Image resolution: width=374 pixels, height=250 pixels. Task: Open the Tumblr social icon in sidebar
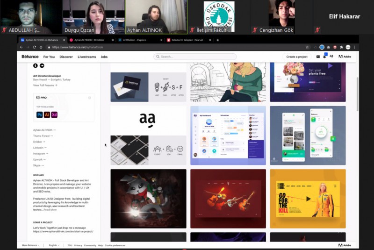coord(35,65)
